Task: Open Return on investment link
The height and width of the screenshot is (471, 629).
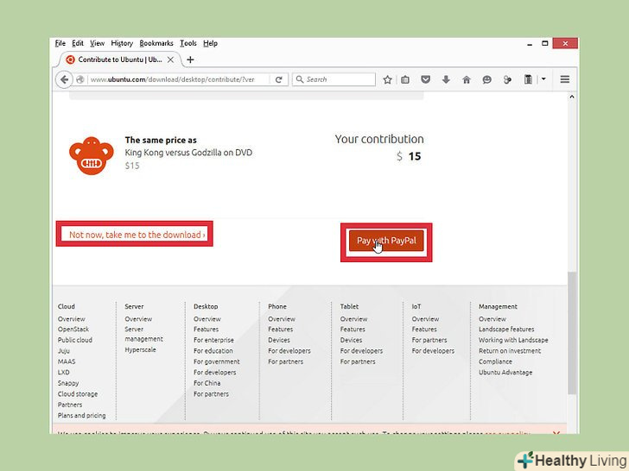Action: (510, 351)
